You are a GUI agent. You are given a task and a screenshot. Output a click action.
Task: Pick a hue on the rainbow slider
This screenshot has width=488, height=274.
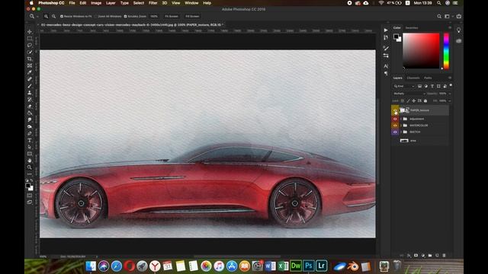(x=446, y=51)
